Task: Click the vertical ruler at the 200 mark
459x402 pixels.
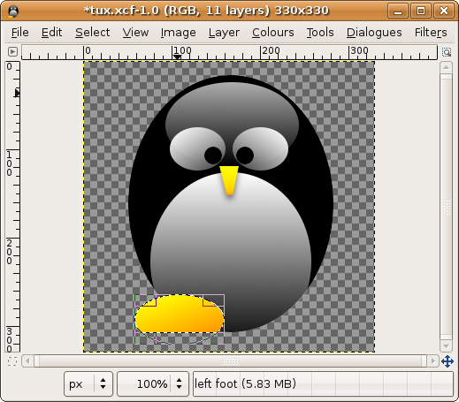Action: 12,239
